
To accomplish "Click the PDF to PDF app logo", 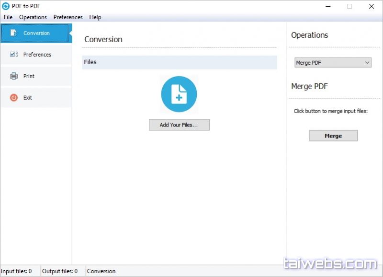I will [x=6, y=6].
